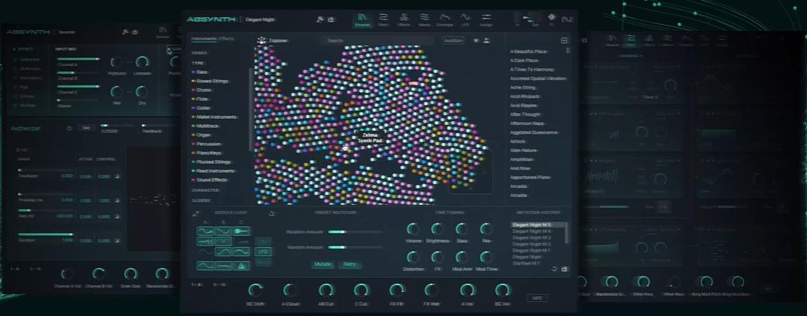Open the Browser page icon
The image size is (807, 316).
[x=362, y=19]
